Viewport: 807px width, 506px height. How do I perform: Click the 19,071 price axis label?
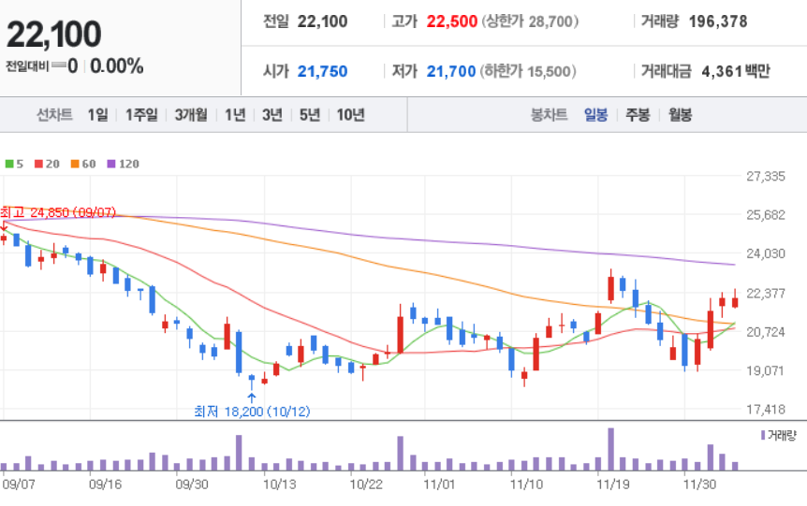coord(766,370)
